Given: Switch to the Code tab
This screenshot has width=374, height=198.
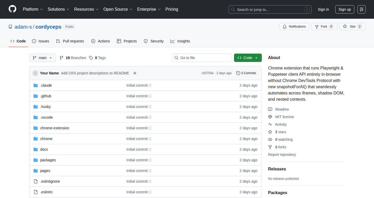Looking at the screenshot, I should point(18,41).
